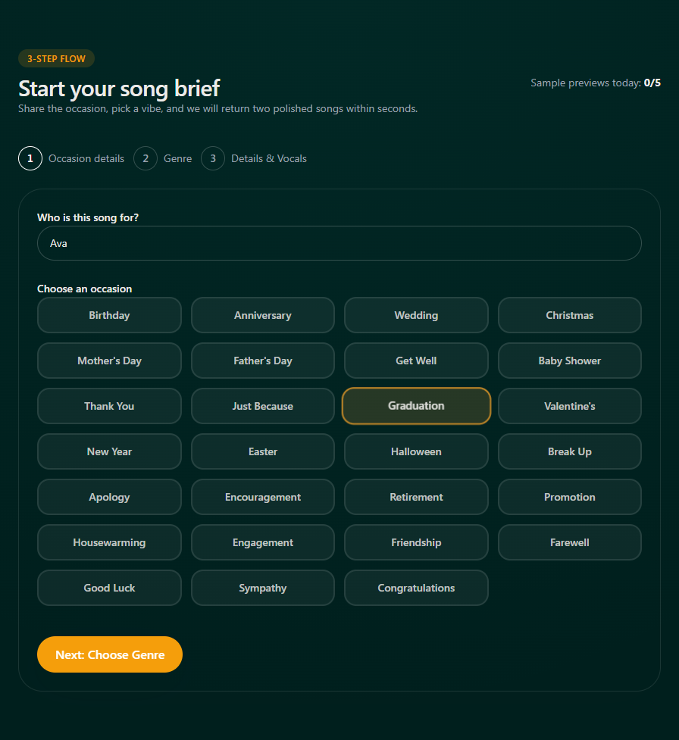Select the Farewell occasion

click(x=569, y=542)
